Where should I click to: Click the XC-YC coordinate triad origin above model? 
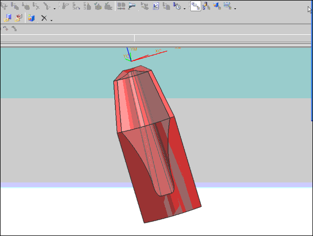(131, 61)
